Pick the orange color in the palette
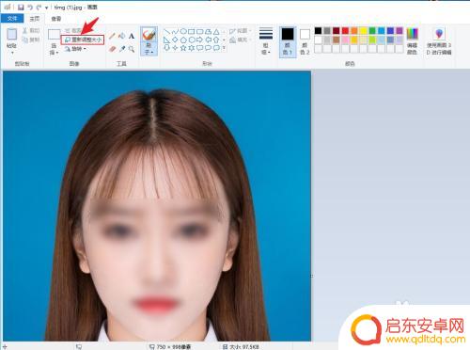The image size is (470, 350). click(x=354, y=30)
